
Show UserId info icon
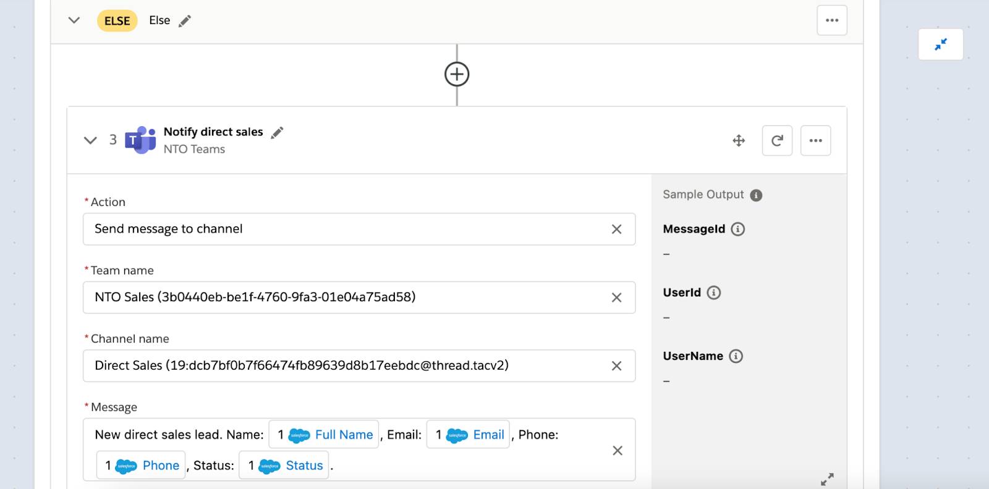713,292
